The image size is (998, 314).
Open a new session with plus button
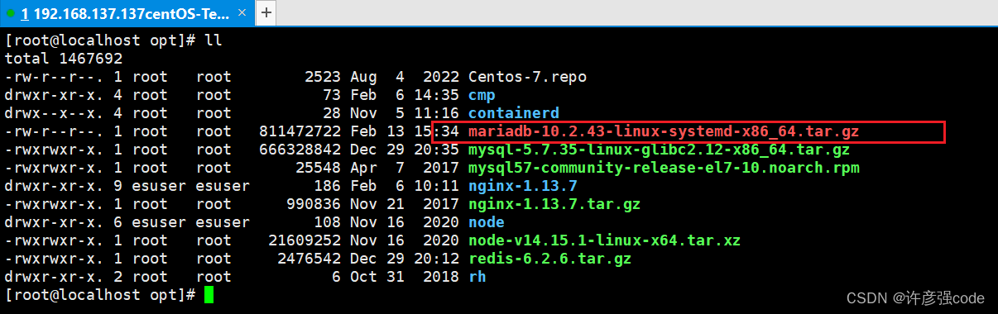click(x=267, y=12)
